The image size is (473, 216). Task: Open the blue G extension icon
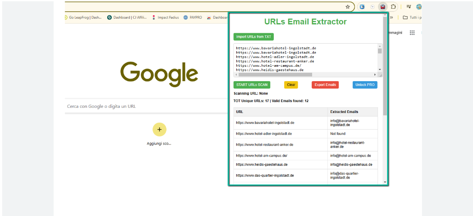click(362, 7)
